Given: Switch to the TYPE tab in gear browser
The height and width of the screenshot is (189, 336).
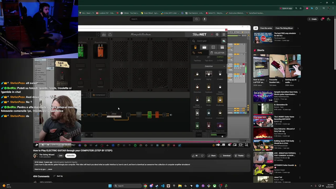Looking at the screenshot, I should [x=200, y=53].
